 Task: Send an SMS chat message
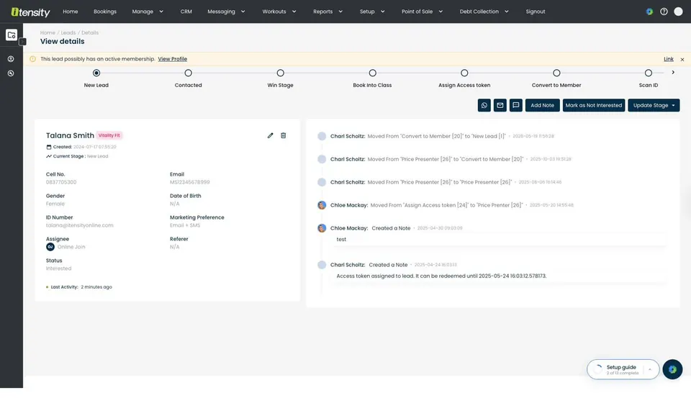(515, 105)
